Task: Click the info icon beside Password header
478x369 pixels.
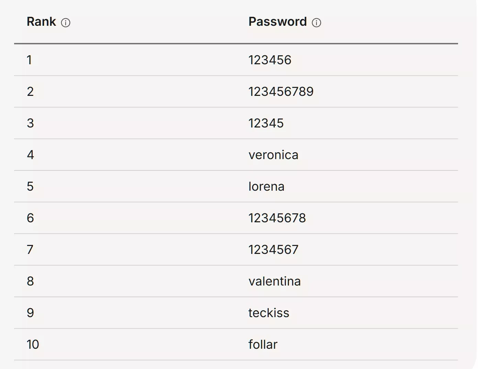Action: tap(316, 23)
